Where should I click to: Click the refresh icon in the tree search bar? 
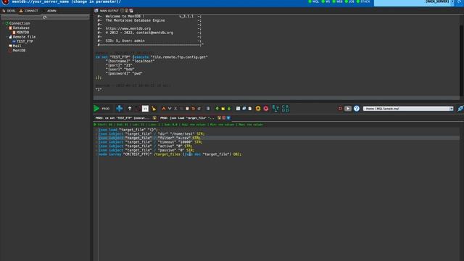(45, 17)
